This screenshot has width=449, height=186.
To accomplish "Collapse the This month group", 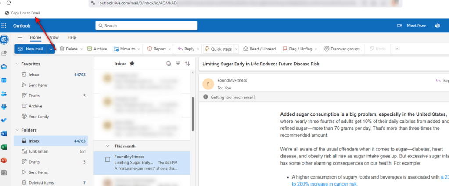I will 108,146.
